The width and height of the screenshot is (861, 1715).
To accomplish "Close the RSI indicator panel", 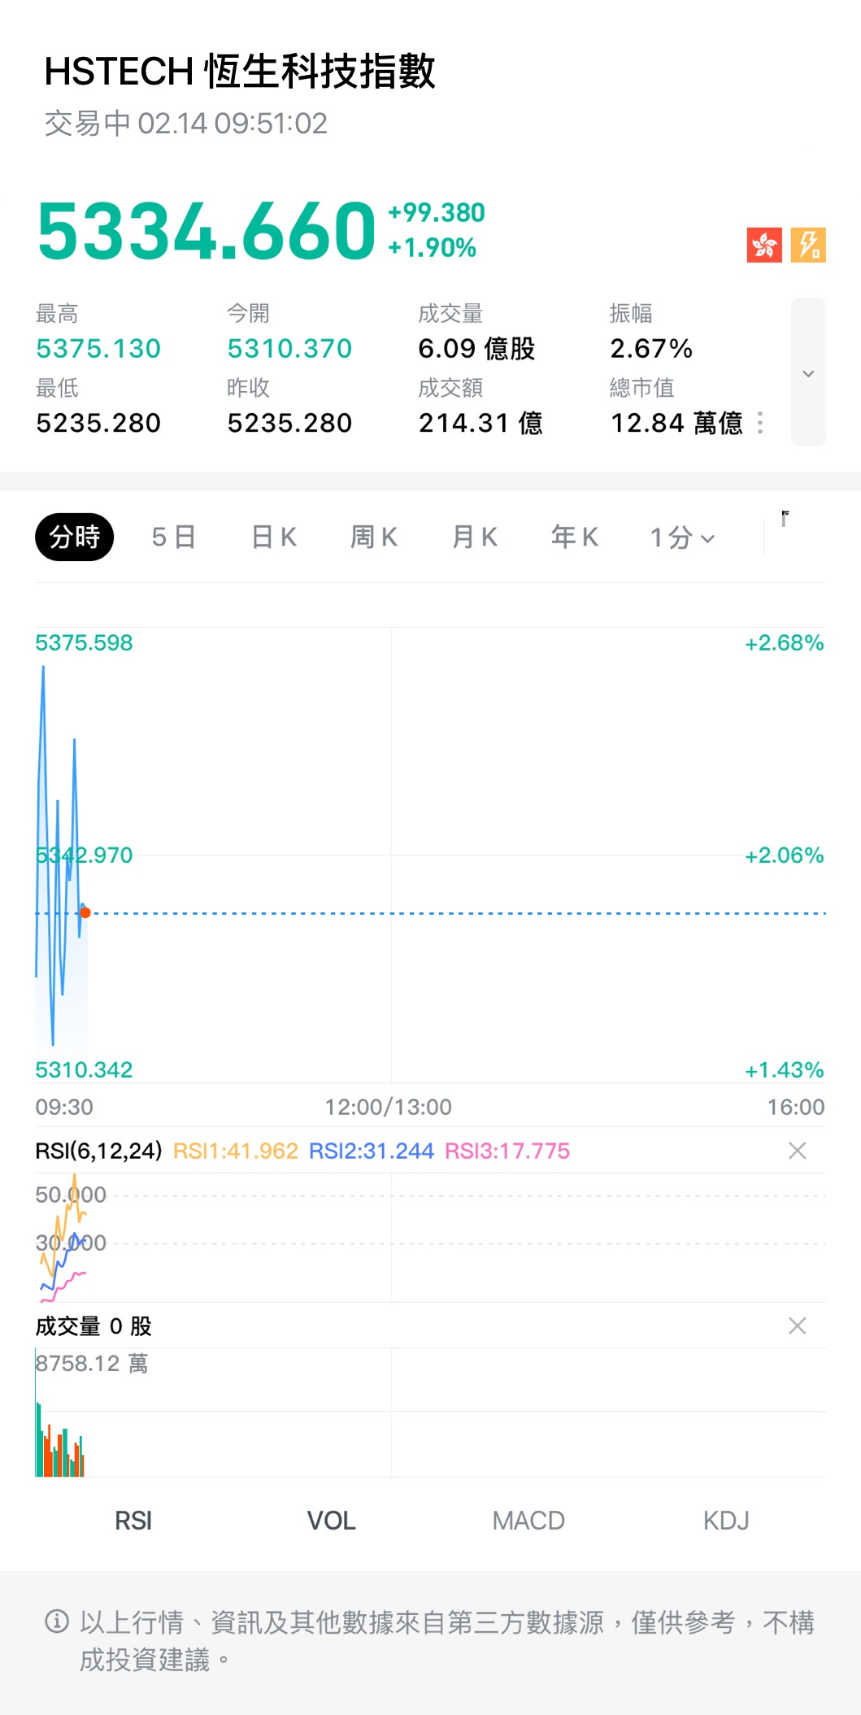I will point(797,1151).
